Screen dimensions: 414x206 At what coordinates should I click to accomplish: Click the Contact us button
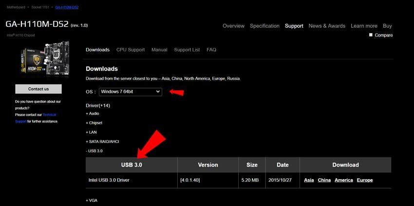click(38, 89)
